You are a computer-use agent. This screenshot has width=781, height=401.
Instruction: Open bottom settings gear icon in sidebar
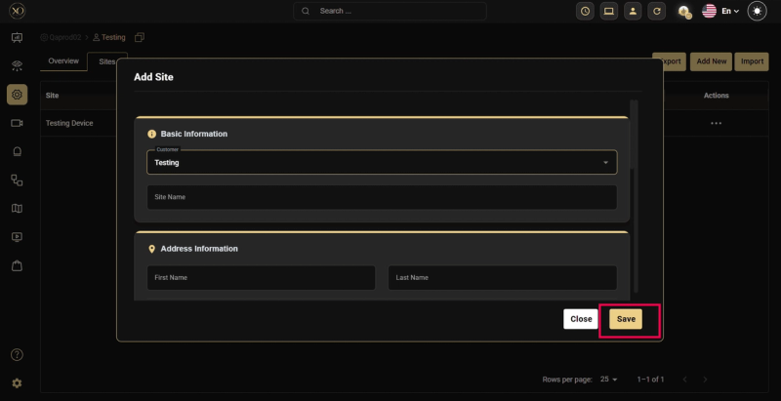17,383
